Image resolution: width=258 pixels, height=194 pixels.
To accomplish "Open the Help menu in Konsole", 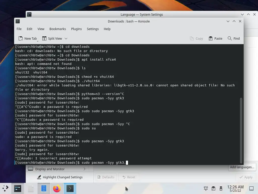I will [x=107, y=29].
